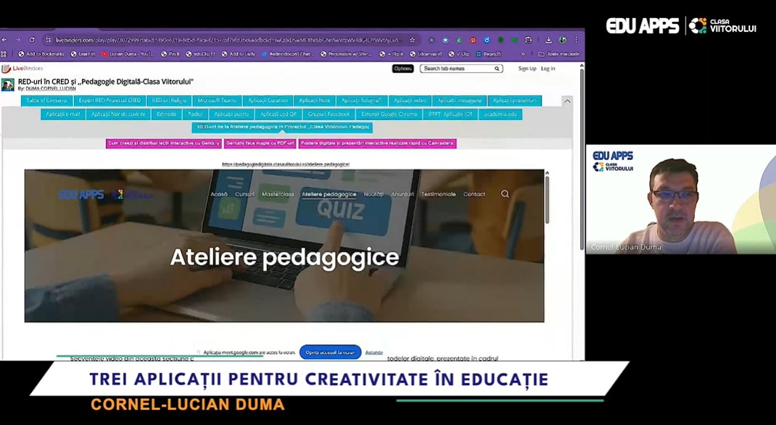Open the 'IFFFT- Aplicație IOT' tab

pyautogui.click(x=450, y=114)
